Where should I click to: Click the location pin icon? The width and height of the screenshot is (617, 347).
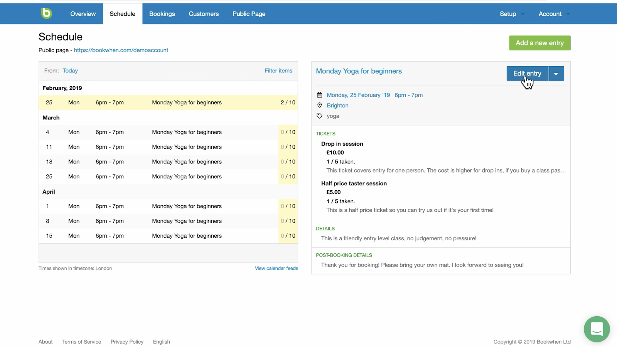[319, 106]
